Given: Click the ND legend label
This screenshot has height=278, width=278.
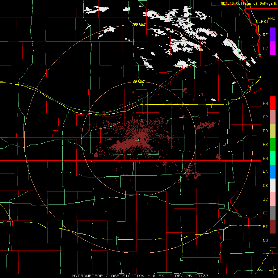Looking at the screenshot, I should click(x=265, y=241).
